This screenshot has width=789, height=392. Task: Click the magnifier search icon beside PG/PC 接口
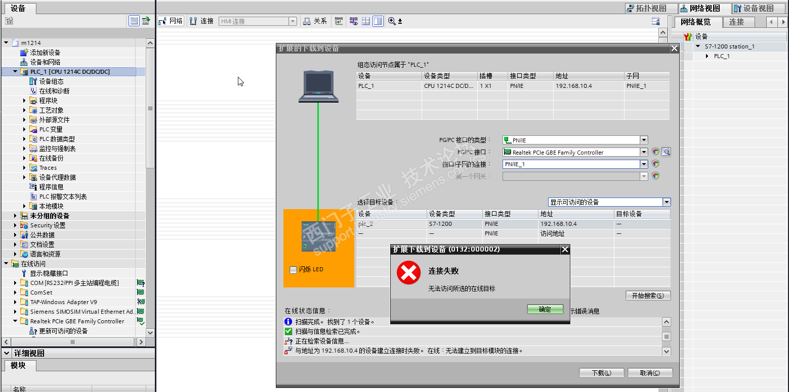tap(666, 152)
